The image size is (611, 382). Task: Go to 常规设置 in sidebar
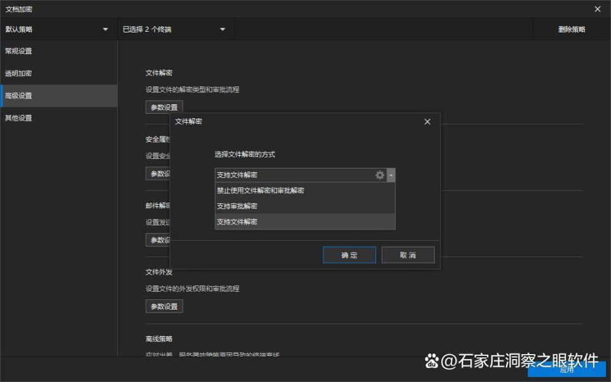59,51
